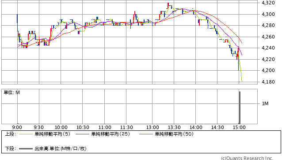Image resolution: width=282 pixels, height=160 pixels.
Task: Click the 単純移動平均(5) legend text
Action: click(52, 134)
